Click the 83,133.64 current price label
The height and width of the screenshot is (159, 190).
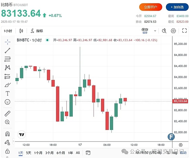[x=181, y=101]
